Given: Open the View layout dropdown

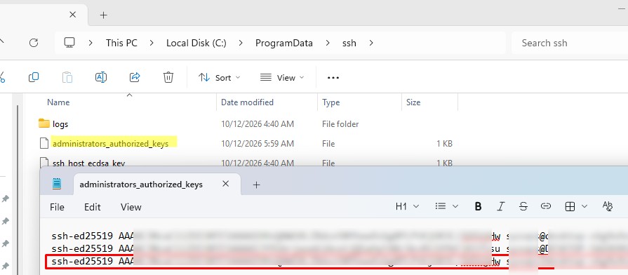Looking at the screenshot, I should pos(282,78).
